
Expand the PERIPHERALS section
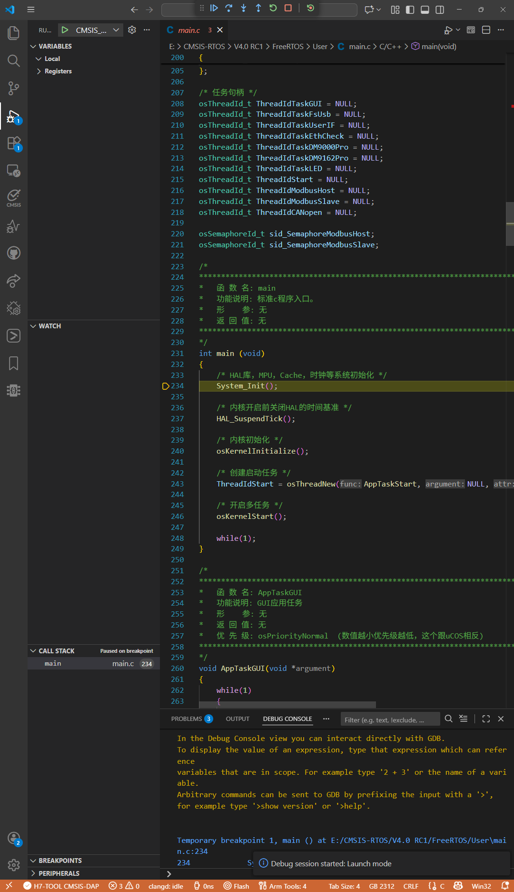[x=59, y=873]
